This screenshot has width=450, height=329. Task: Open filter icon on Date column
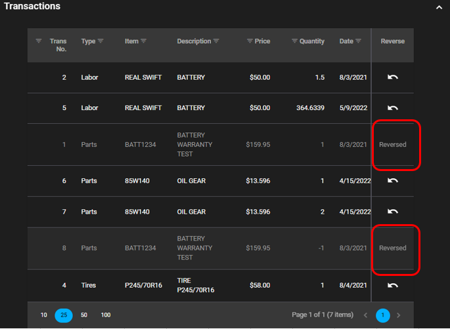click(359, 41)
